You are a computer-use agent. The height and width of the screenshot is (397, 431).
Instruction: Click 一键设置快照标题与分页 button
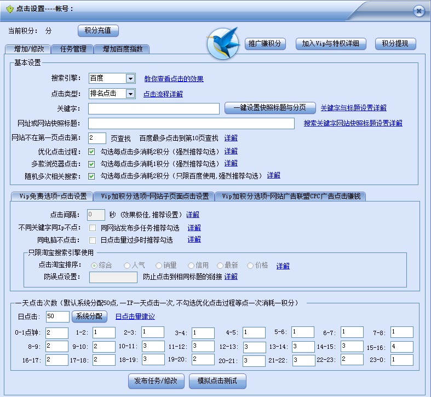(270, 108)
